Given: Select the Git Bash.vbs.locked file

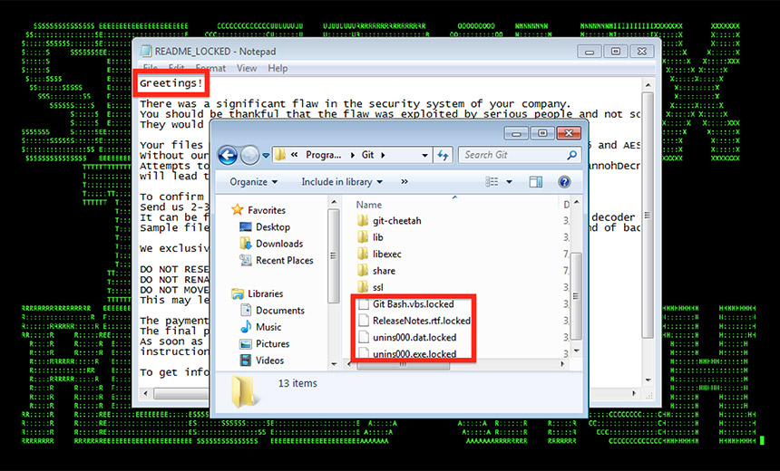Looking at the screenshot, I should [413, 304].
